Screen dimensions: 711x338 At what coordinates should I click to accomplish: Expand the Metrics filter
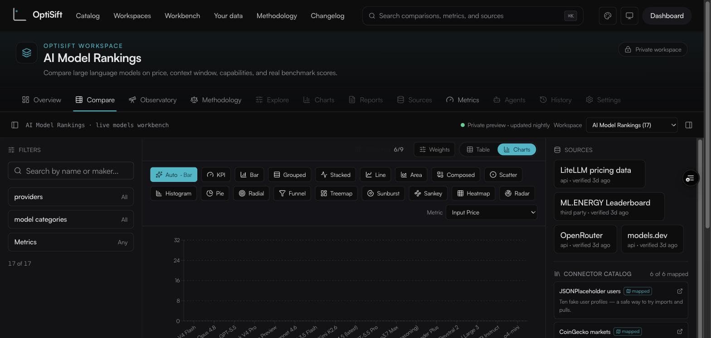tap(71, 242)
